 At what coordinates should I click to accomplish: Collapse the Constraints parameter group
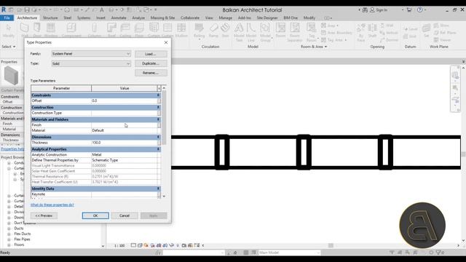tap(158, 95)
